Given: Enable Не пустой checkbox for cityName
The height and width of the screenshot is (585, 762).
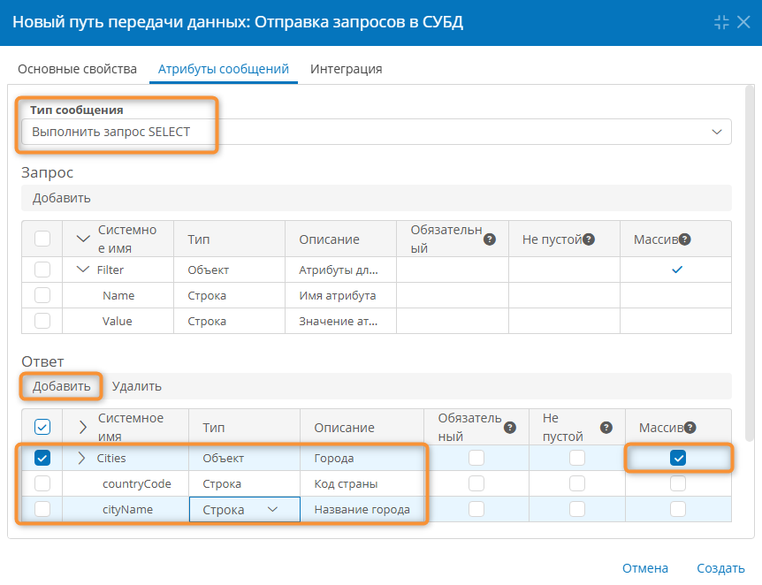Looking at the screenshot, I should 577,509.
